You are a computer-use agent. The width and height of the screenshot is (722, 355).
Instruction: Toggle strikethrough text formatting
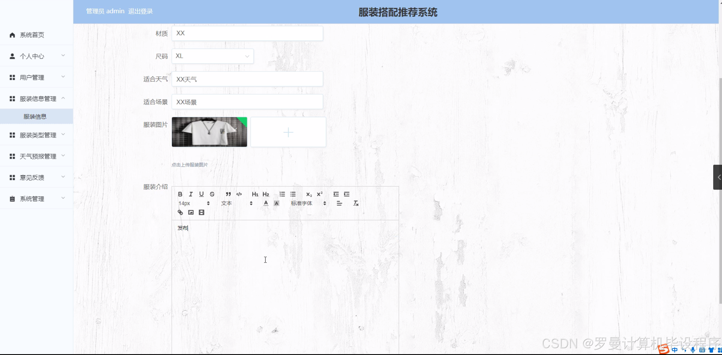click(x=212, y=194)
